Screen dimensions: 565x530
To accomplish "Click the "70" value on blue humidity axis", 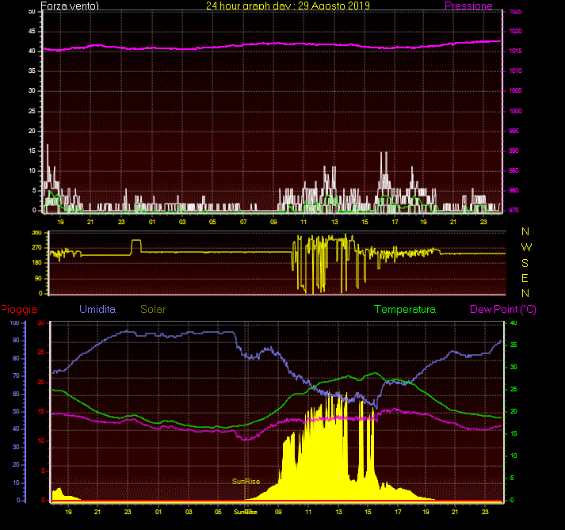I will tap(16, 376).
